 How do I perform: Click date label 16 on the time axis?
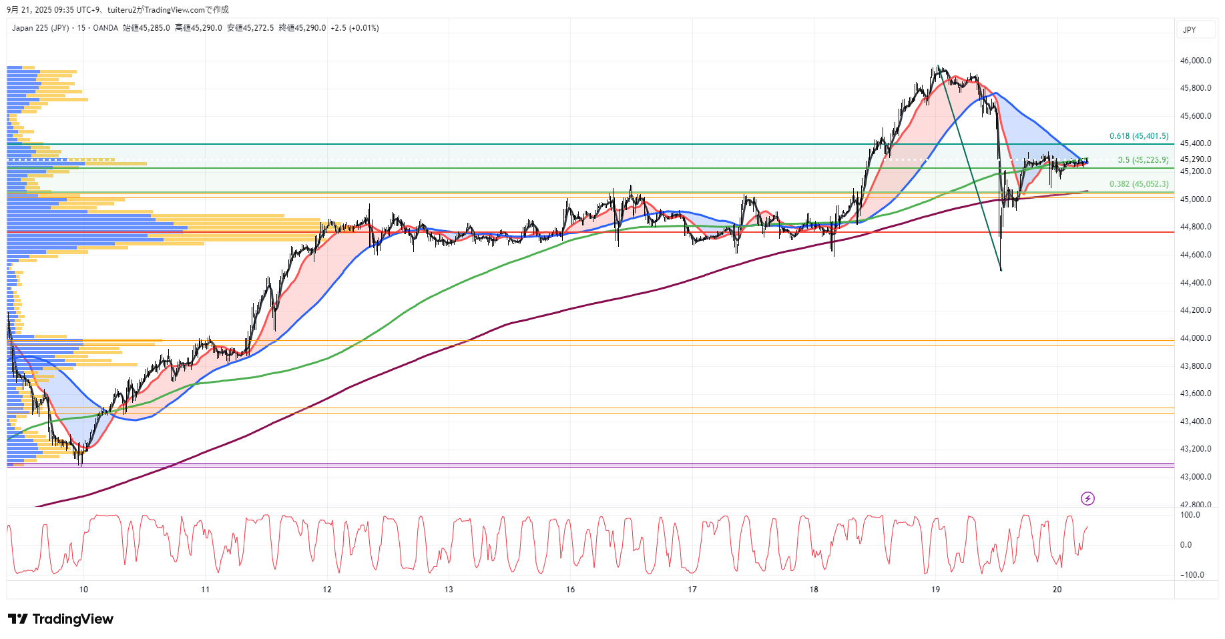point(570,590)
